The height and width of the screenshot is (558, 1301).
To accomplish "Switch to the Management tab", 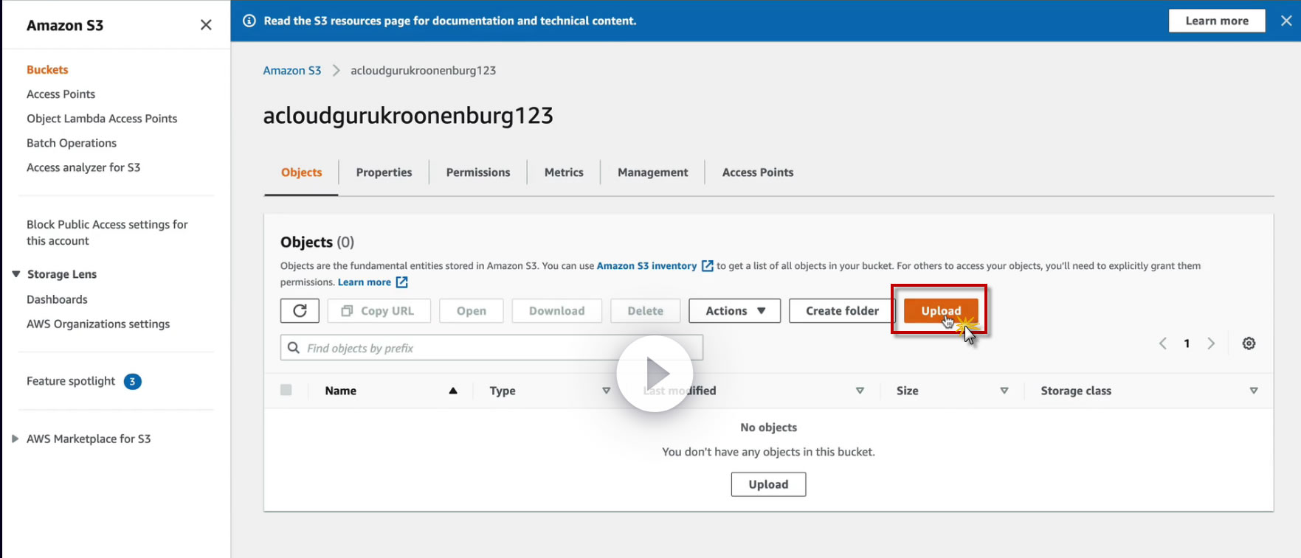I will 652,172.
